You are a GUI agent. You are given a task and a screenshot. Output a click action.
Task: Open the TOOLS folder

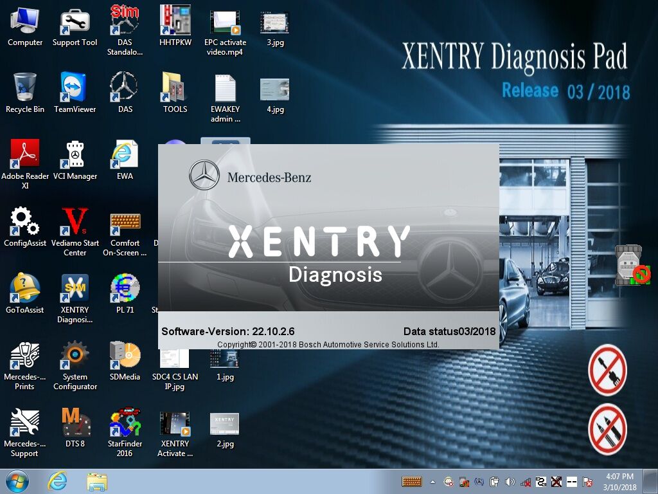[175, 93]
